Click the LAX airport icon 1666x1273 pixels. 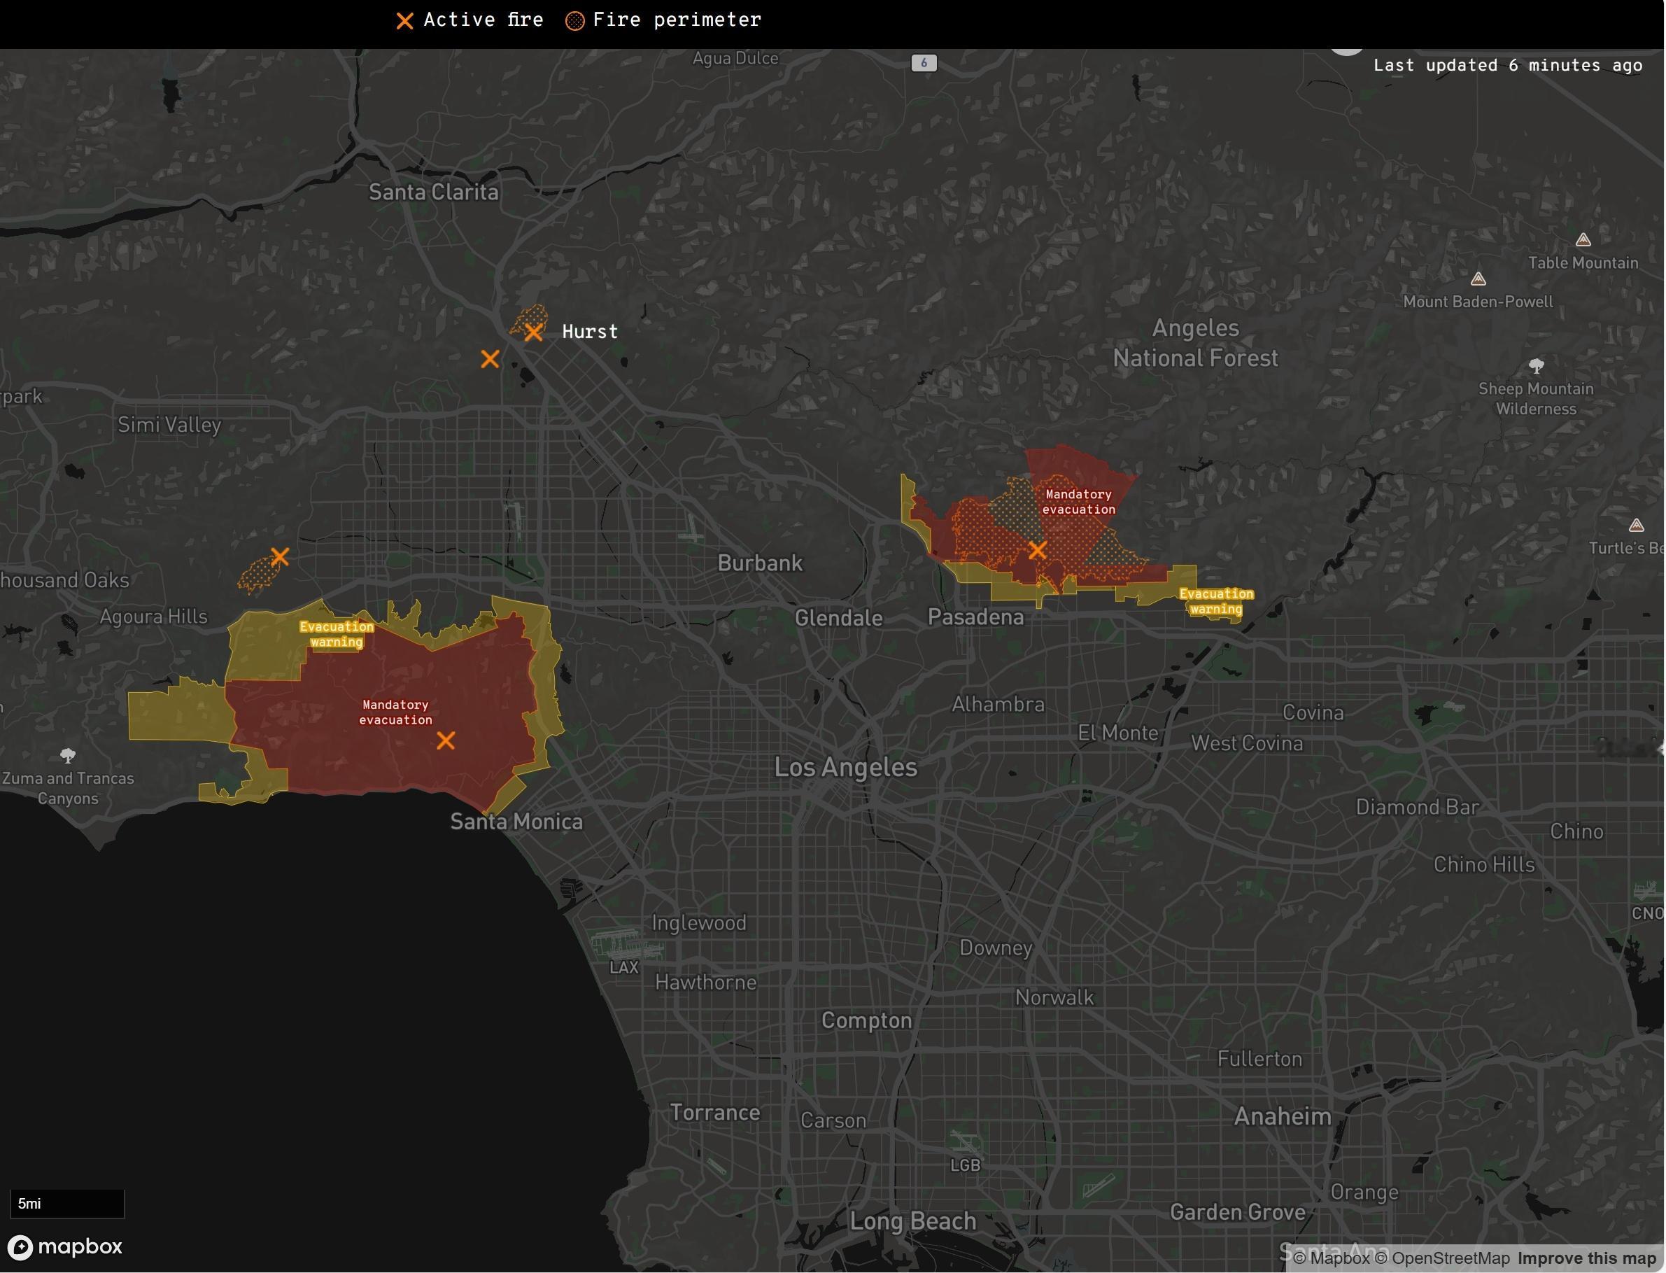(x=626, y=945)
